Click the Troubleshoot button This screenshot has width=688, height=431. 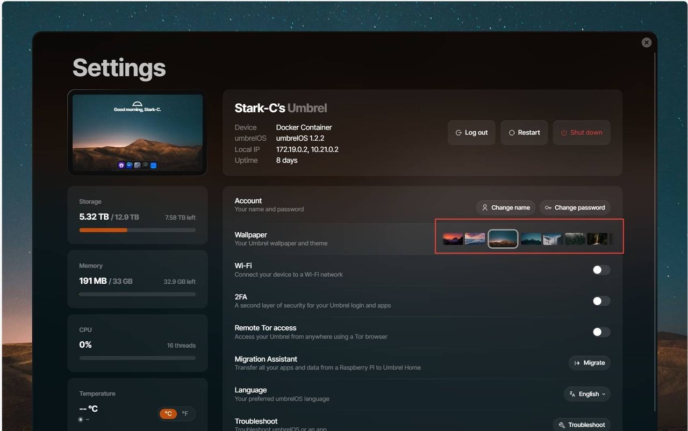point(582,425)
